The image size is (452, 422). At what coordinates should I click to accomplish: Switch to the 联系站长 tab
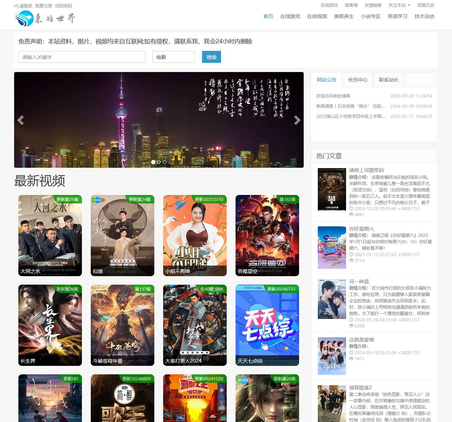(x=389, y=80)
